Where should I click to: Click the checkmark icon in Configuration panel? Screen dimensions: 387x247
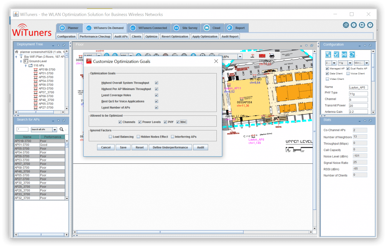coord(336,54)
